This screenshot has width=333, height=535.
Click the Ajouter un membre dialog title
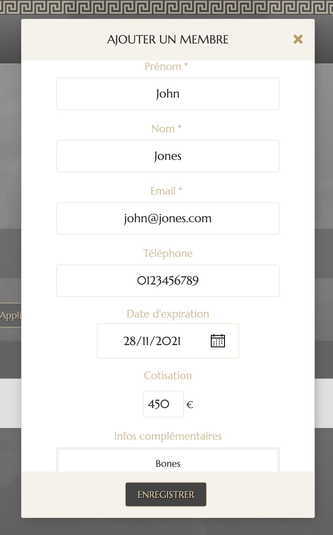(x=168, y=39)
